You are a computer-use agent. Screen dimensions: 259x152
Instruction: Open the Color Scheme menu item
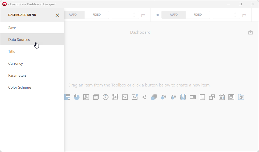click(x=32, y=87)
